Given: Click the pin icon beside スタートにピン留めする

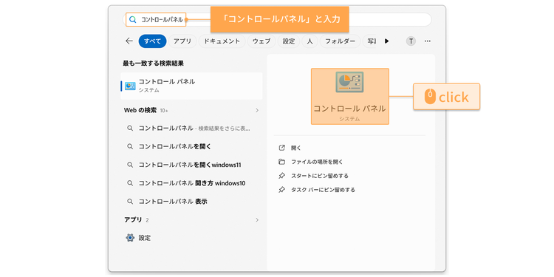Looking at the screenshot, I should pos(281,176).
